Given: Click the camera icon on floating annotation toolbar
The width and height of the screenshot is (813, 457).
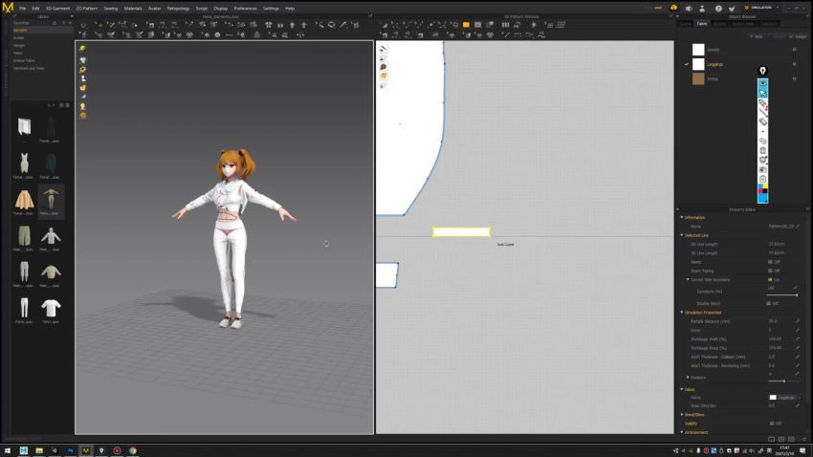Looking at the screenshot, I should pos(762,169).
